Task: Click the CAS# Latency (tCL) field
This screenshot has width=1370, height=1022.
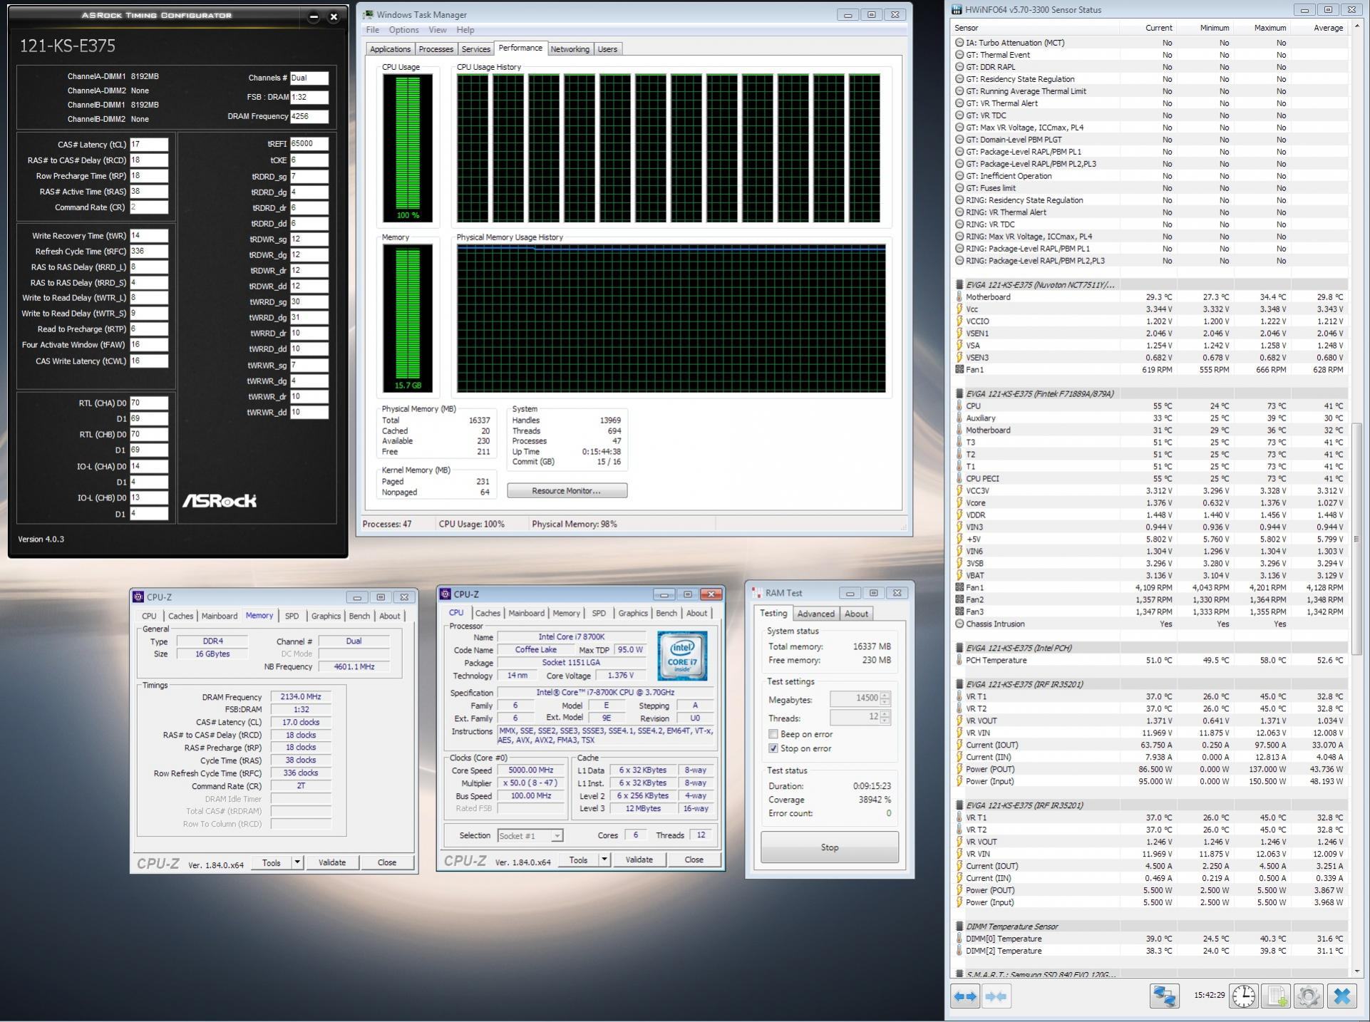Action: click(149, 145)
